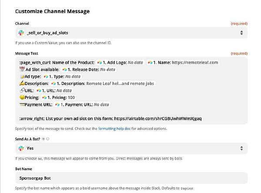
Task: Click the Pricing Airtable token icon
Action: point(43,97)
